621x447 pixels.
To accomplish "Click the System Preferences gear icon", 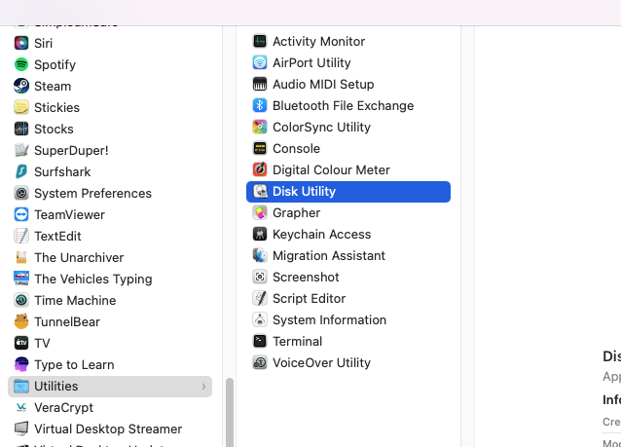I will [x=21, y=193].
